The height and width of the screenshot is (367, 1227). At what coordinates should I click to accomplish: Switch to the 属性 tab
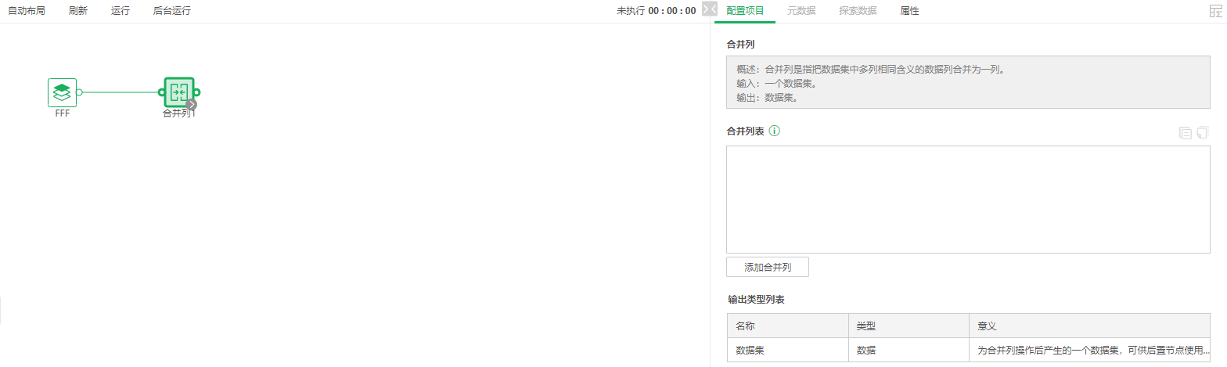click(909, 11)
